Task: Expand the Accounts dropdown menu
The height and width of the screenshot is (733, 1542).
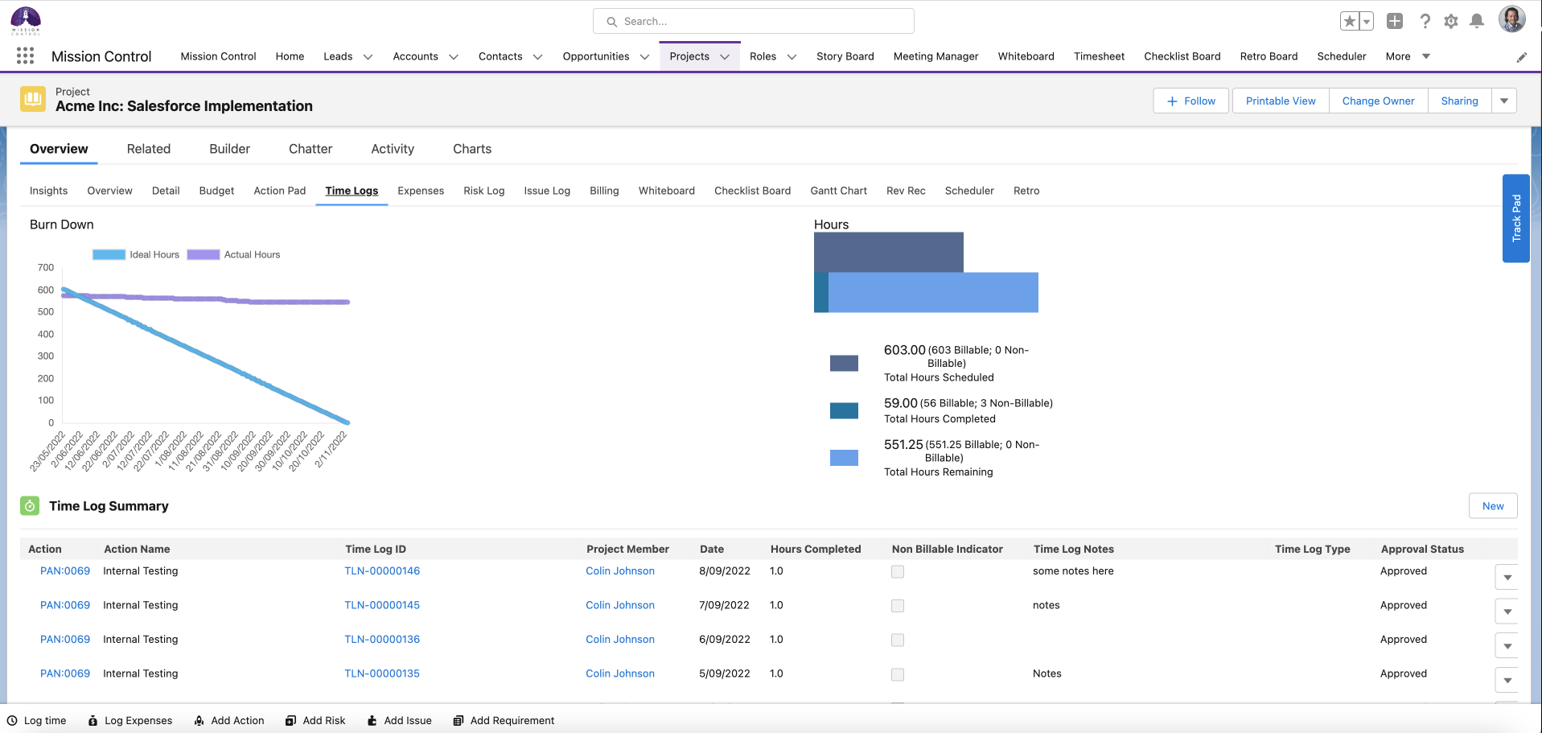Action: coord(453,56)
